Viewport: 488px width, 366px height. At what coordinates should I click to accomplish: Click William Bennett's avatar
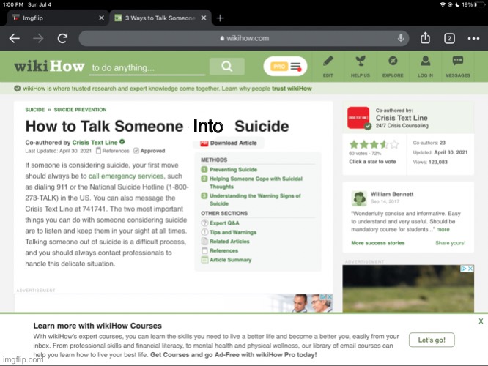(x=359, y=198)
